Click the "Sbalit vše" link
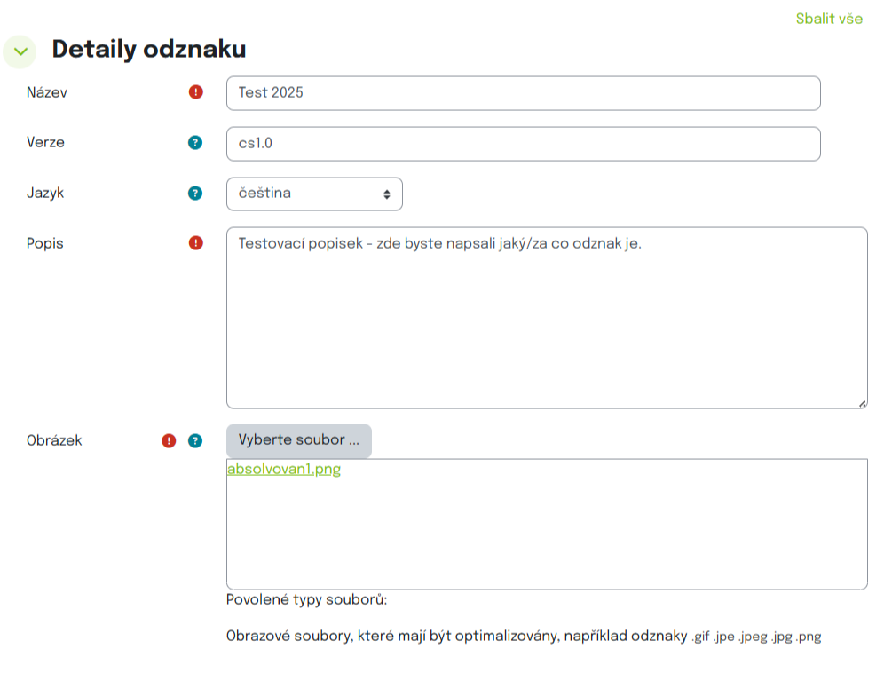 coord(828,19)
